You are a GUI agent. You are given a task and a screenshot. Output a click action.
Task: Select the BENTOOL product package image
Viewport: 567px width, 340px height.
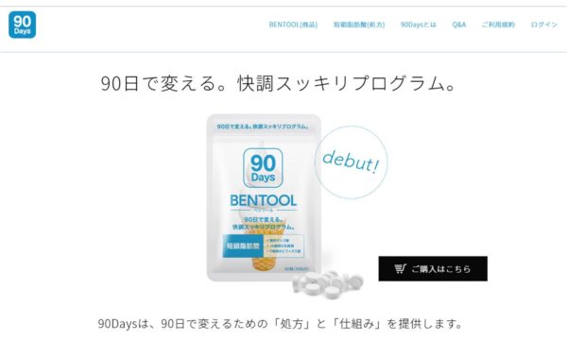(264, 197)
